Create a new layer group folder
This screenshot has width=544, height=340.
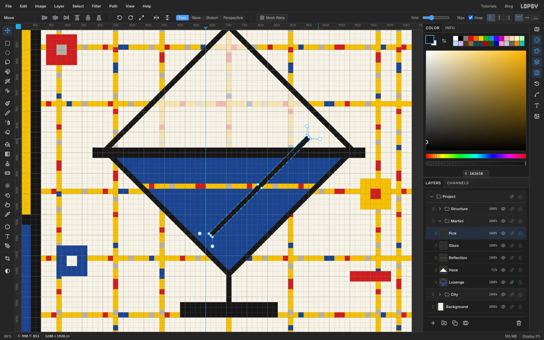(444, 323)
